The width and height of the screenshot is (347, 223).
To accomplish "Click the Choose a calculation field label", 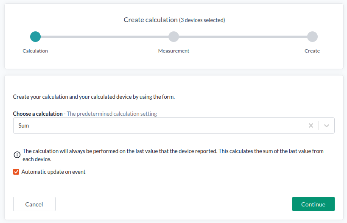I will click(x=38, y=114).
